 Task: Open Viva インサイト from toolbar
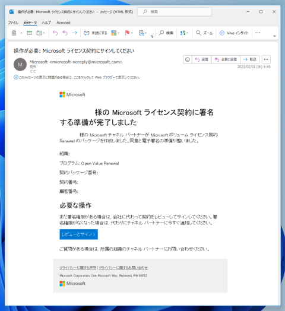(234, 33)
